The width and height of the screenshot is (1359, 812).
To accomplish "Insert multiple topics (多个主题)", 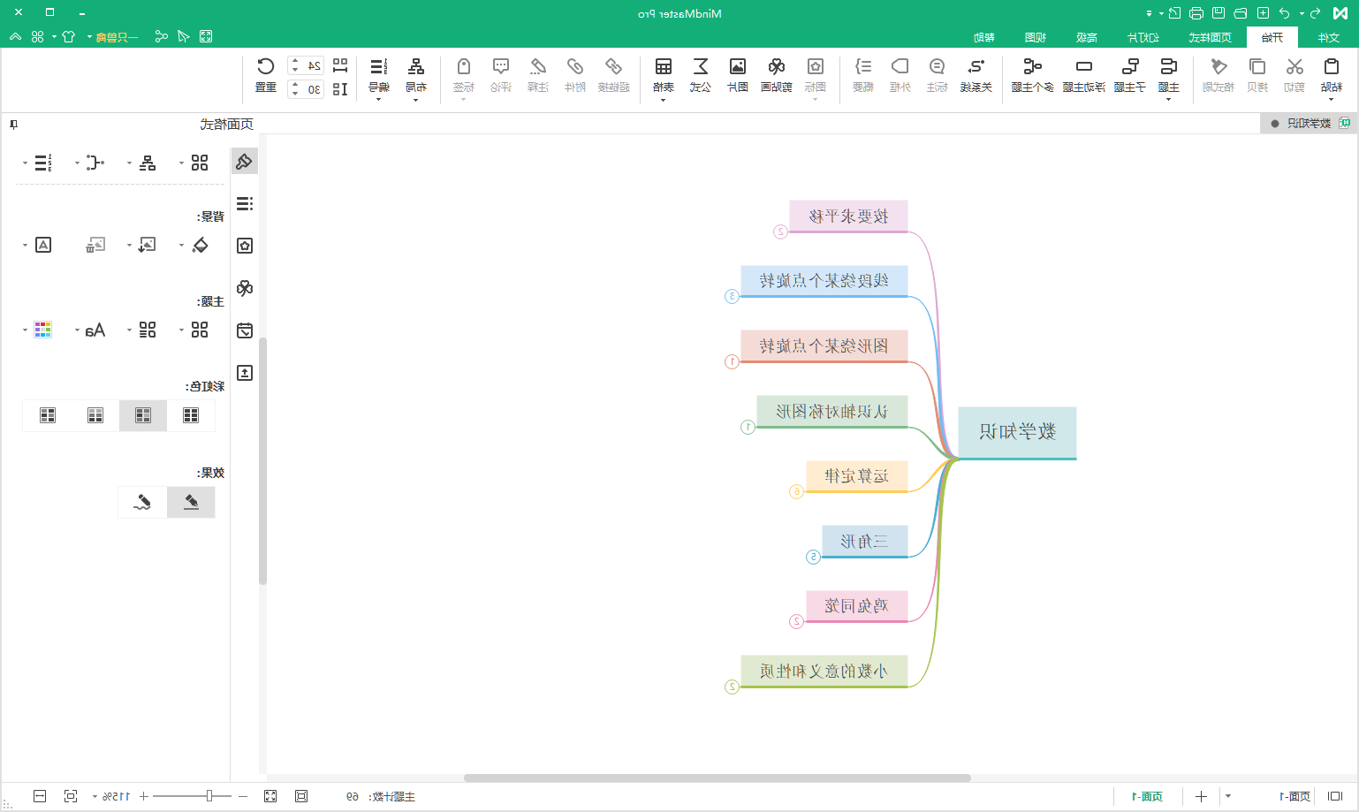I will point(1032,67).
